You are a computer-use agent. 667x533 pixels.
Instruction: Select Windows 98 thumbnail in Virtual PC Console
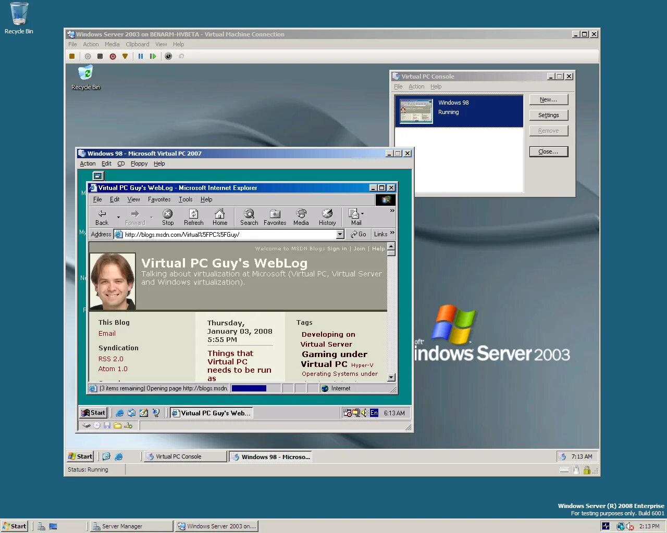click(416, 110)
